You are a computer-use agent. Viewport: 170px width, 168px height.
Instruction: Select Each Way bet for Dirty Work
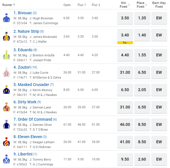pos(159,107)
